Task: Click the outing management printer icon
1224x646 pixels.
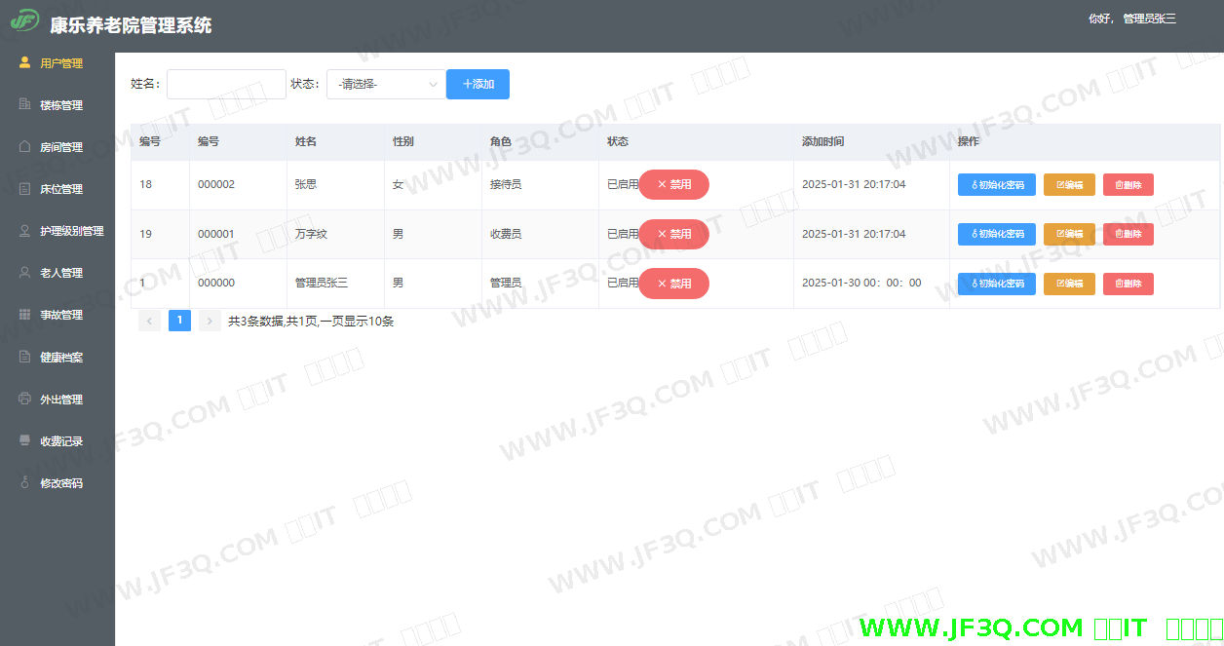Action: pyautogui.click(x=25, y=399)
